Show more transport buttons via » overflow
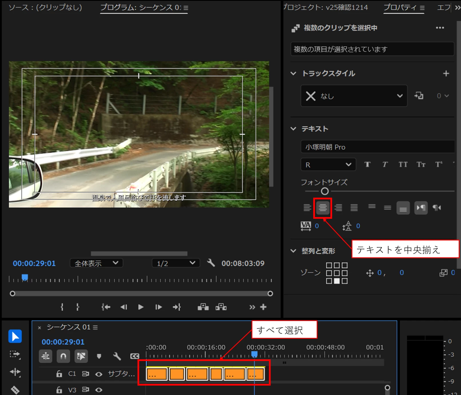 coord(252,307)
